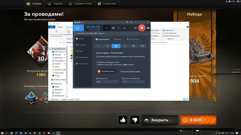This screenshot has width=241, height=135.
Task: Click Выделить все in Explorer ribbon
Action: click(x=168, y=30)
